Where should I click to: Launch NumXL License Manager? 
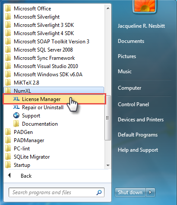[x=54, y=99]
